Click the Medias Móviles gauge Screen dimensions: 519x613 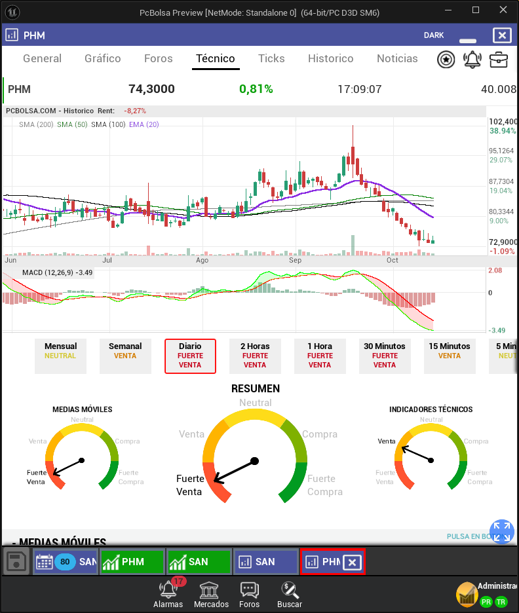click(x=82, y=456)
